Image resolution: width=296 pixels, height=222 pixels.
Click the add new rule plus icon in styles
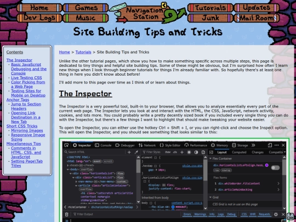(x=182, y=152)
